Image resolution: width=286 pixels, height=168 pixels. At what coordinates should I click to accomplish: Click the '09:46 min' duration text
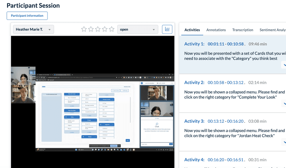257,44
